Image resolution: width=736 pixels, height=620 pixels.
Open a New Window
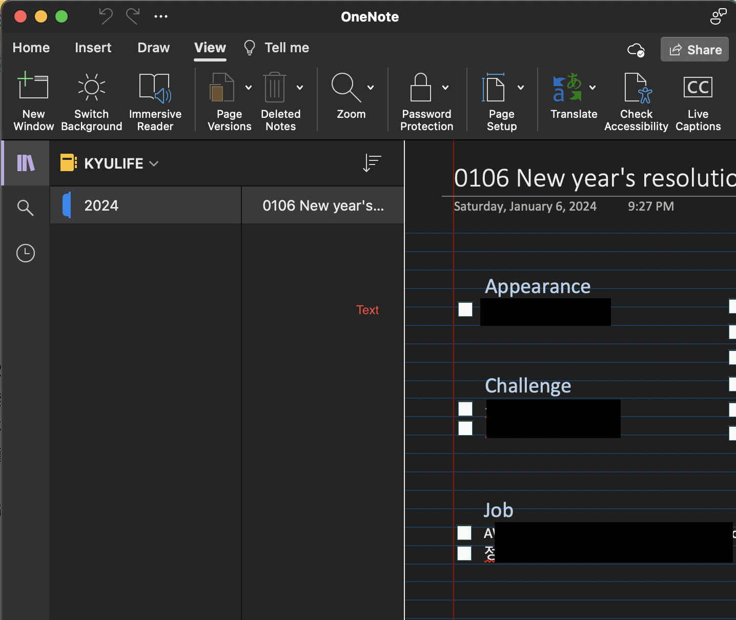[33, 101]
